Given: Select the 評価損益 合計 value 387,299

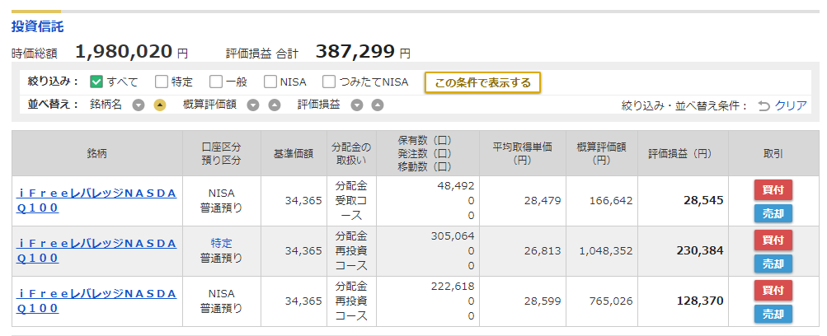Looking at the screenshot, I should (x=355, y=52).
